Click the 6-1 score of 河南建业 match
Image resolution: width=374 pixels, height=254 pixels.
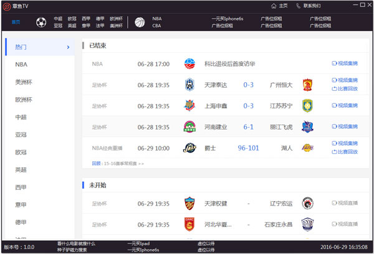[248, 127]
